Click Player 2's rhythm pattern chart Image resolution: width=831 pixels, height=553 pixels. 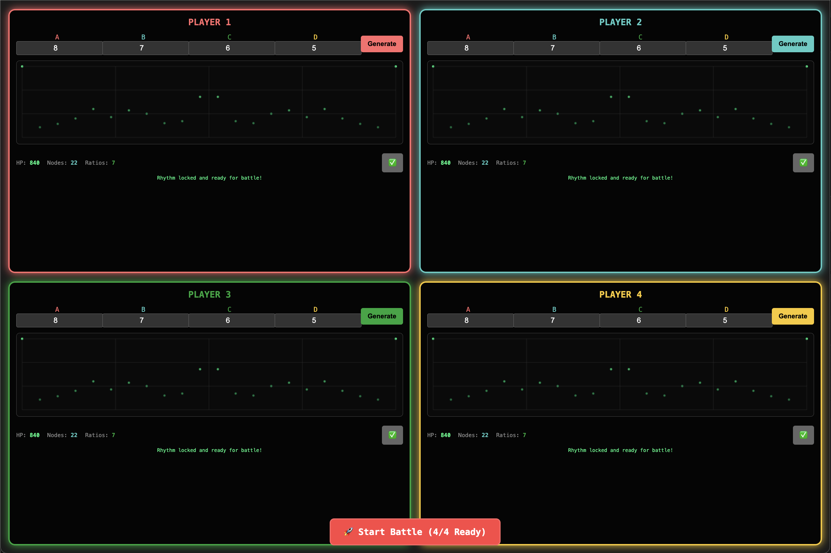620,103
